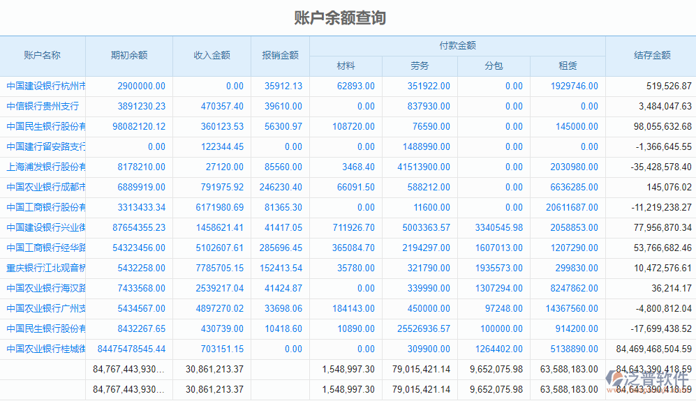The width and height of the screenshot is (696, 401).
Task: Click subcontract amount 3340545.98
Action: point(498,228)
